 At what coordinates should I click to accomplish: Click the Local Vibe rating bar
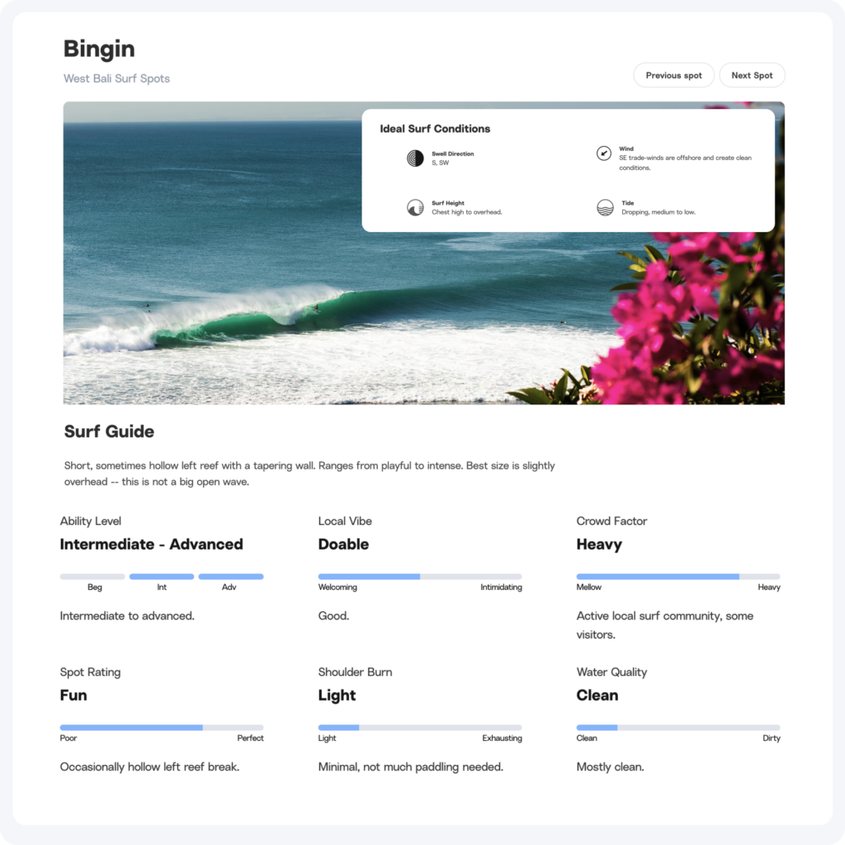coord(419,577)
